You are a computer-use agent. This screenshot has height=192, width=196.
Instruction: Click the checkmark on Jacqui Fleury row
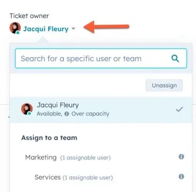tap(180, 110)
